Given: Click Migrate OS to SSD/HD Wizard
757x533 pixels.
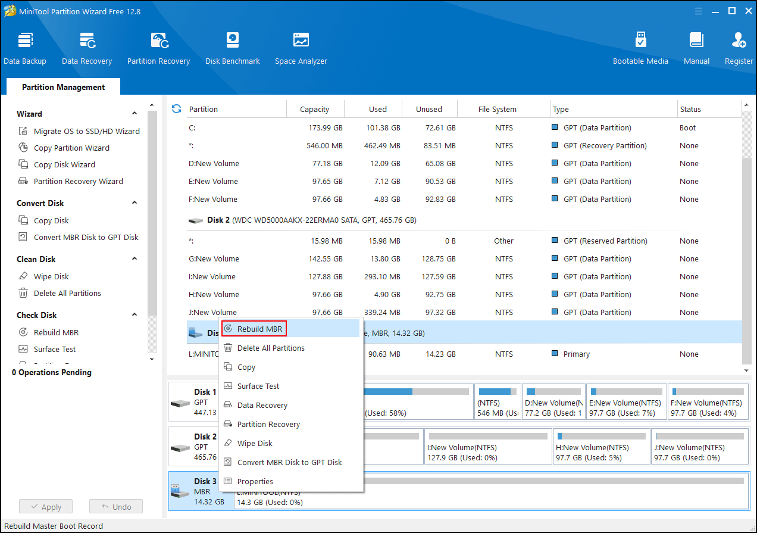Looking at the screenshot, I should coord(86,131).
